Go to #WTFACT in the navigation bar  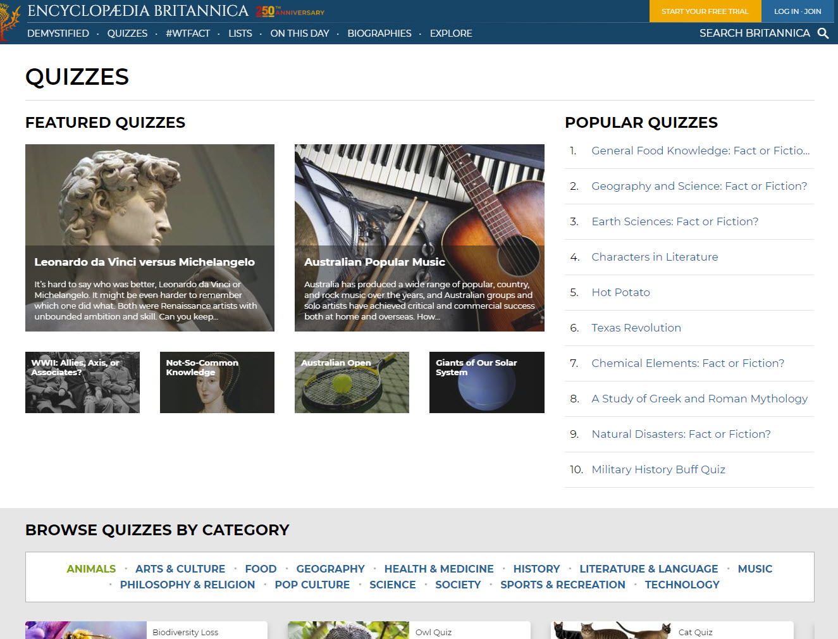tap(188, 34)
